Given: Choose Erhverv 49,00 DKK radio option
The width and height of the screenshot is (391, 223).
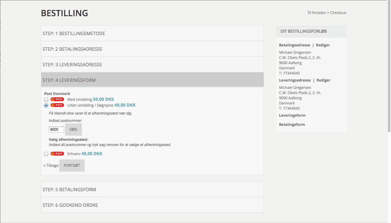Looking at the screenshot, I should pos(46,154).
